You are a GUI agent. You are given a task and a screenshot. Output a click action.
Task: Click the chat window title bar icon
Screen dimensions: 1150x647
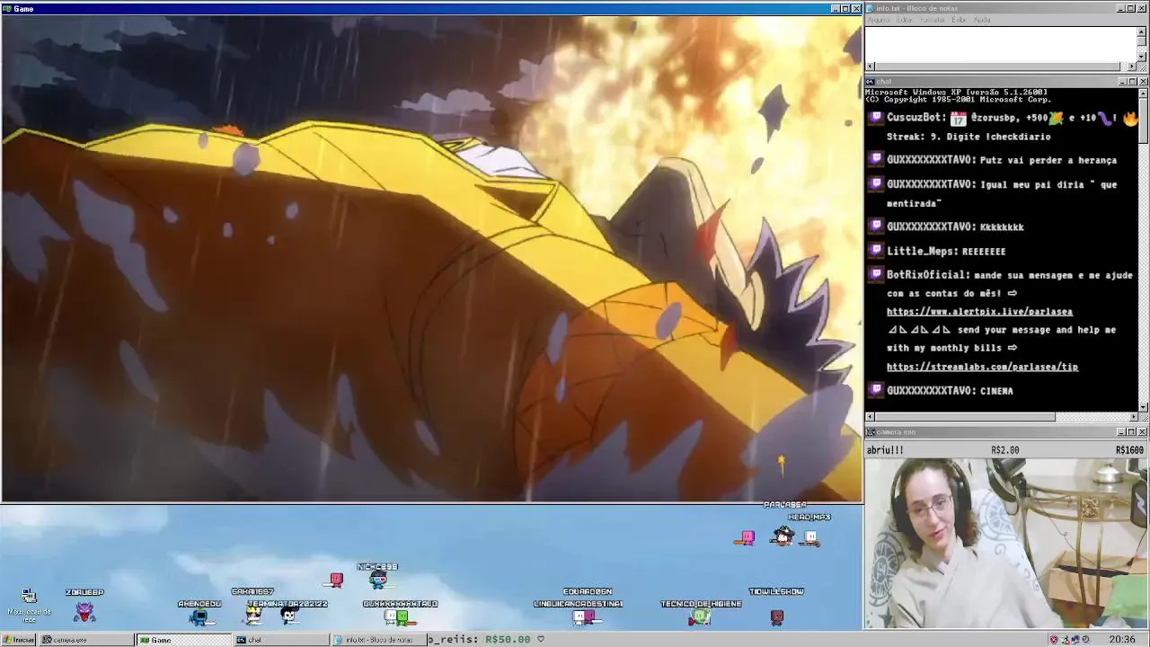coord(871,82)
